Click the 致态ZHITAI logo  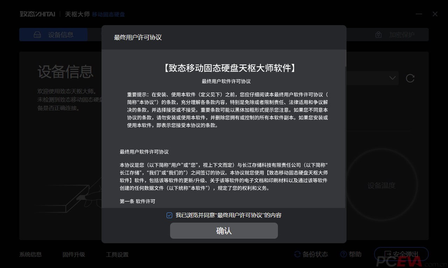coord(37,14)
